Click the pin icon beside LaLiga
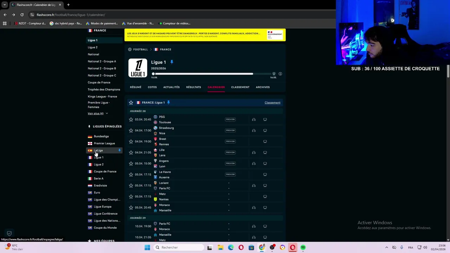 click(x=120, y=150)
